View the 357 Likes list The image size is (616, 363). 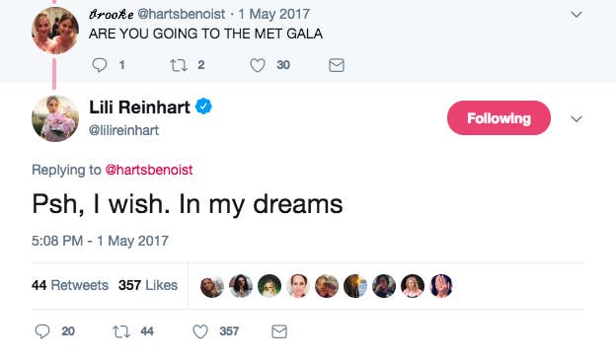point(148,285)
